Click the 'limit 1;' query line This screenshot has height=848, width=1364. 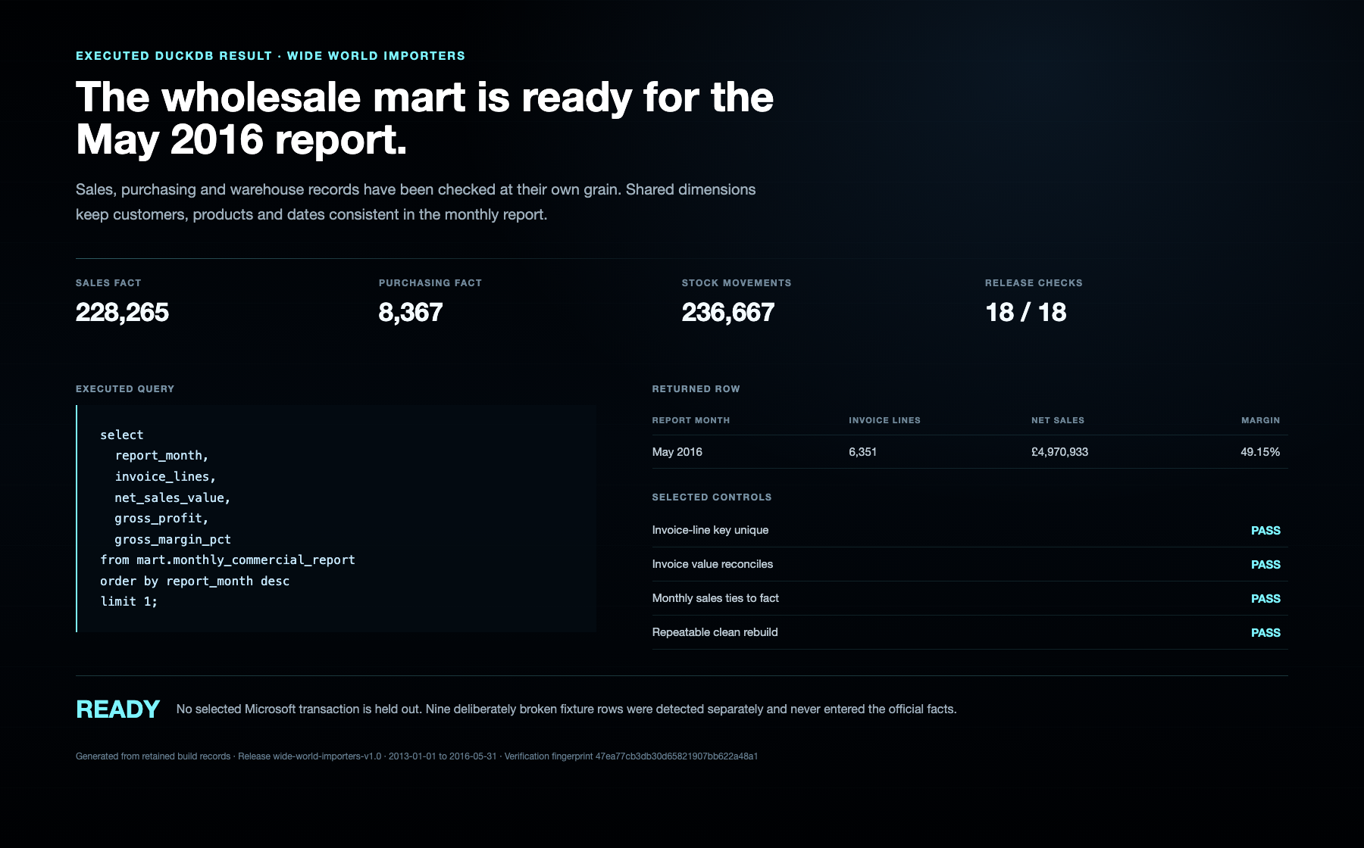coord(129,602)
